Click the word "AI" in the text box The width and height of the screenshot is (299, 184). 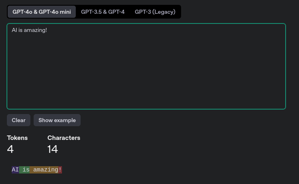point(14,30)
